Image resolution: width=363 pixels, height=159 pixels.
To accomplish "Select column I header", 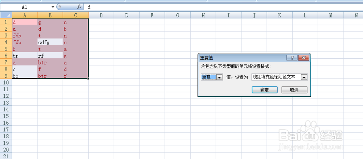I will pos(228,15).
